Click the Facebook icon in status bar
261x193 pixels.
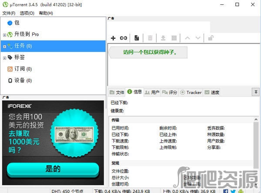point(225,191)
